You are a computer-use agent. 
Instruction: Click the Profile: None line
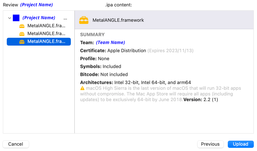pyautogui.click(x=95, y=58)
